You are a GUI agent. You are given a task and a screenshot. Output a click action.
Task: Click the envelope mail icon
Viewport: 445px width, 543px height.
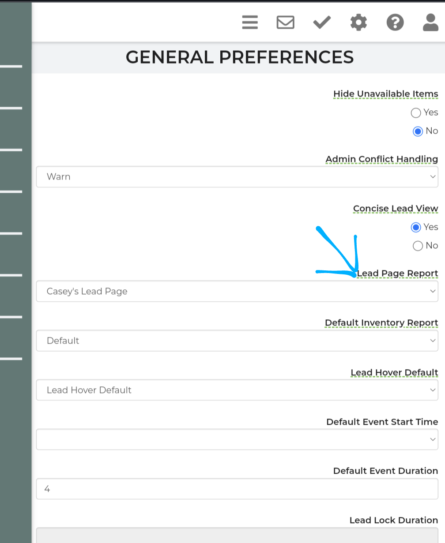tap(286, 22)
